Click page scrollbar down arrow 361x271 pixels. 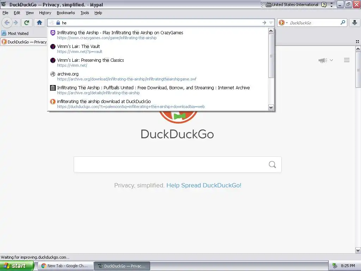coord(358,250)
